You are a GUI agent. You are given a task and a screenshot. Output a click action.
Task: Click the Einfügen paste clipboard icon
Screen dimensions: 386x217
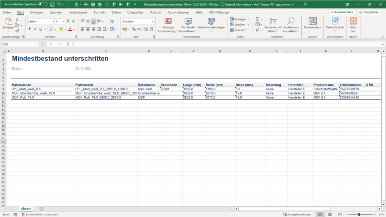[x=8, y=21]
